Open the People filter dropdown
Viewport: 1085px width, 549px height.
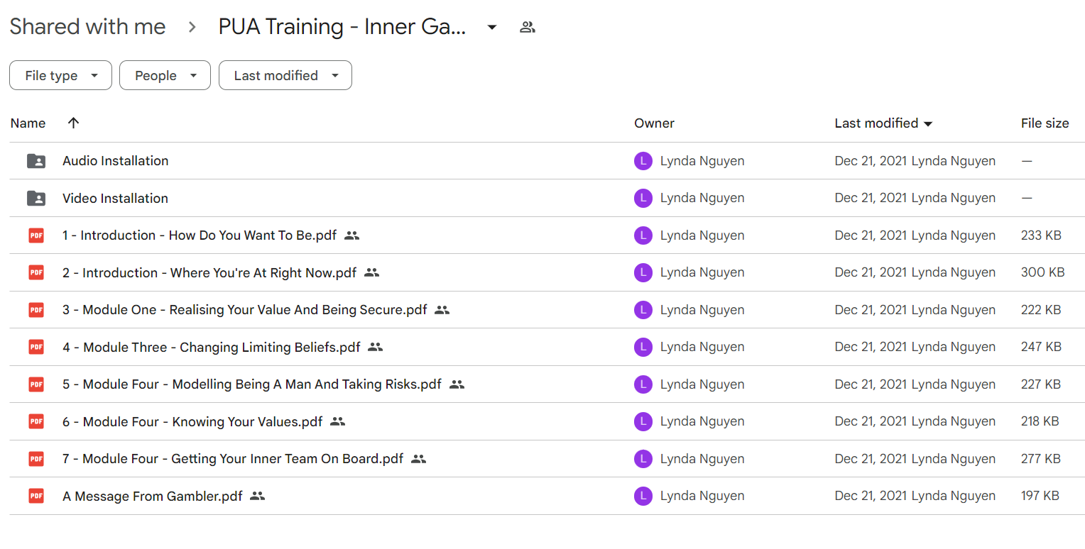[x=165, y=76]
